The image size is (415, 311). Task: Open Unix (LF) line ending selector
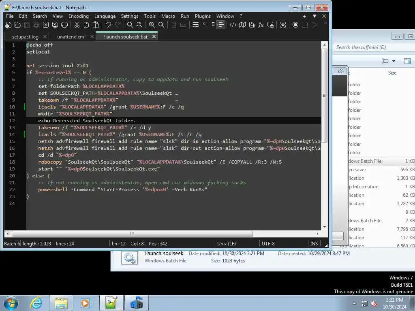point(226,243)
